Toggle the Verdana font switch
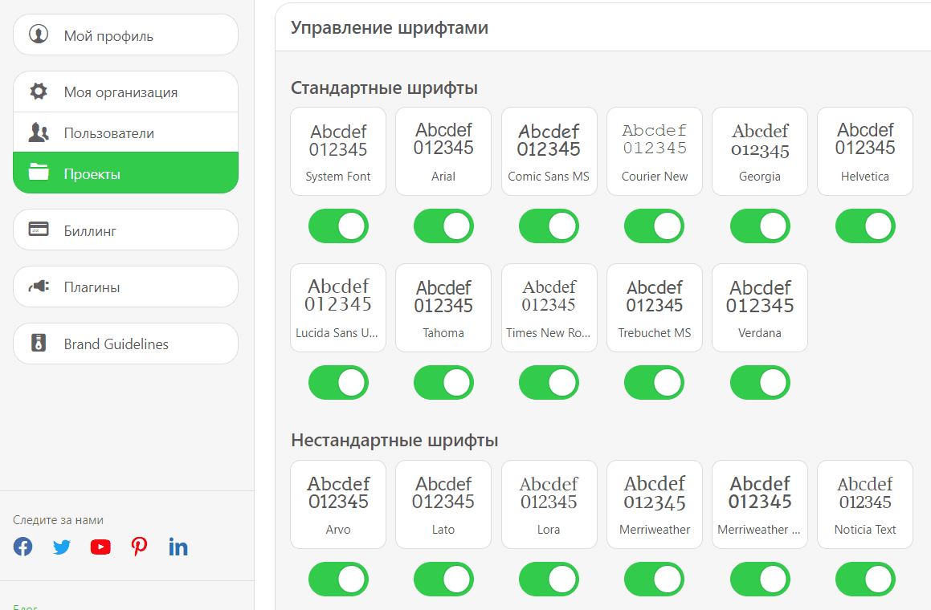 tap(759, 383)
